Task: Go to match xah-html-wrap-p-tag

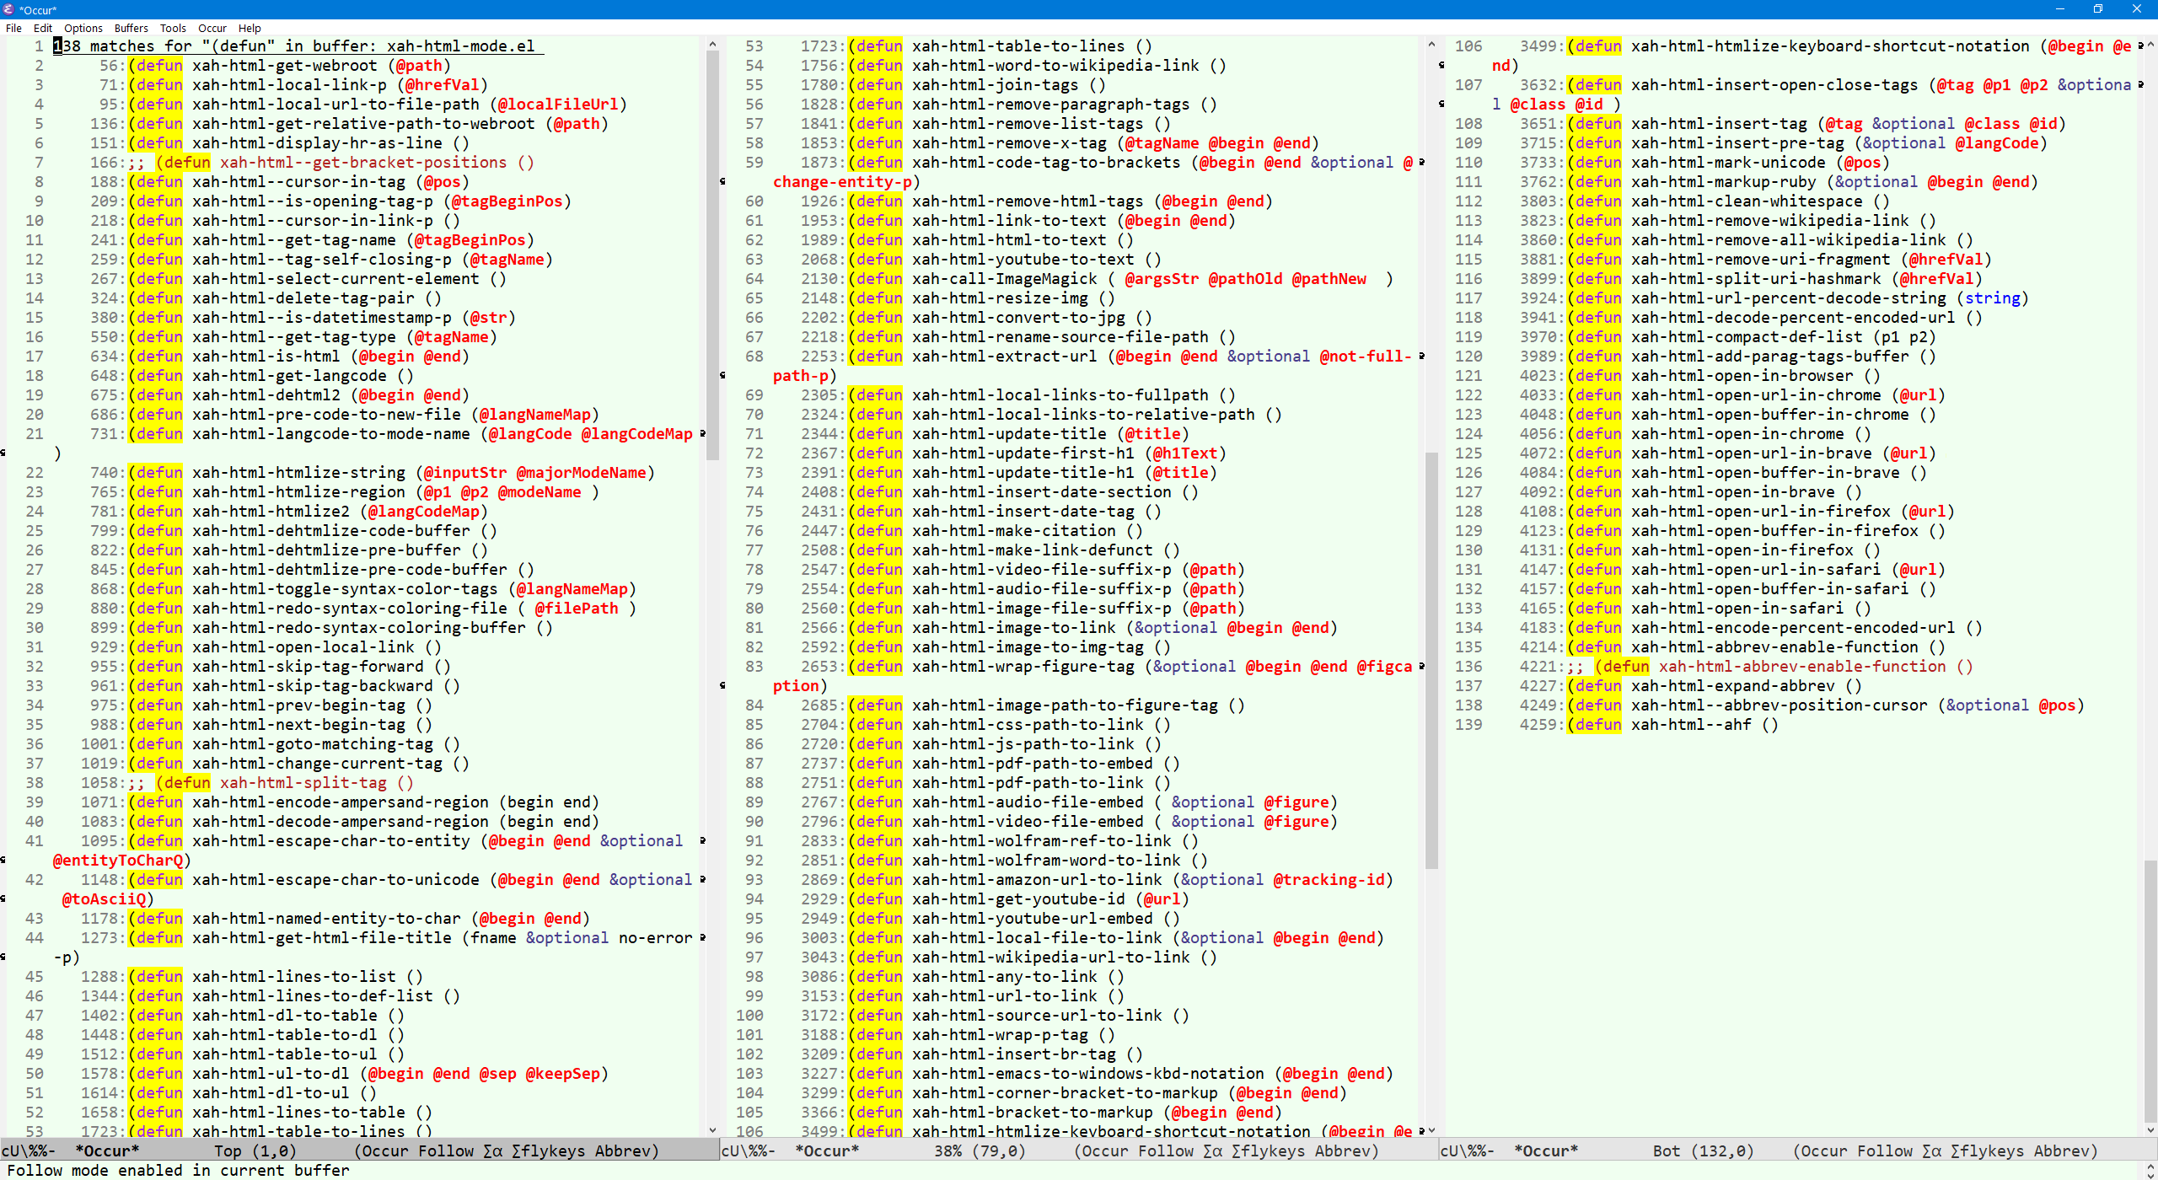Action: (x=1000, y=1035)
